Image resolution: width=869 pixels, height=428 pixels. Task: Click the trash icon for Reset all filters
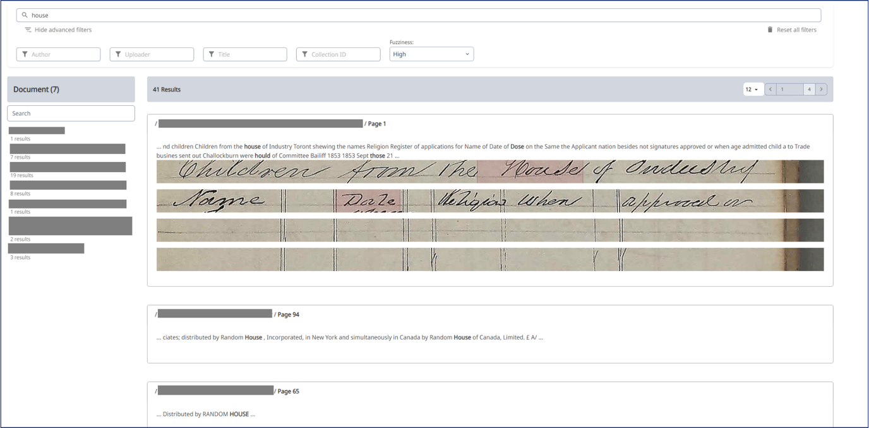pos(770,30)
